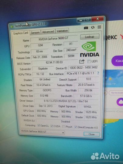
Task: Click the Lookup button
Action: pos(90,37)
